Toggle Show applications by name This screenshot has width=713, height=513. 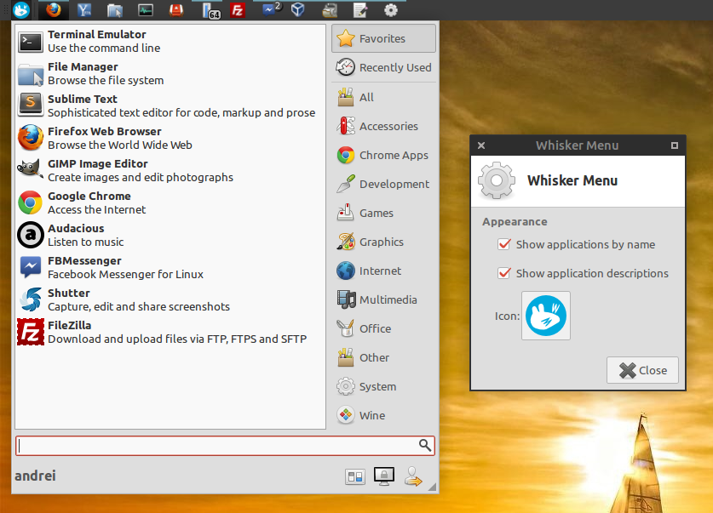(x=505, y=244)
